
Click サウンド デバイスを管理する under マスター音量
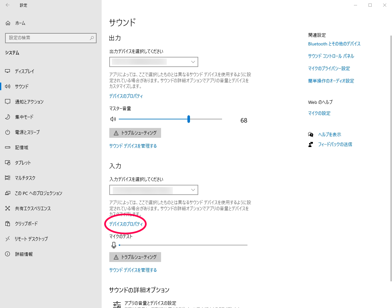tap(133, 146)
